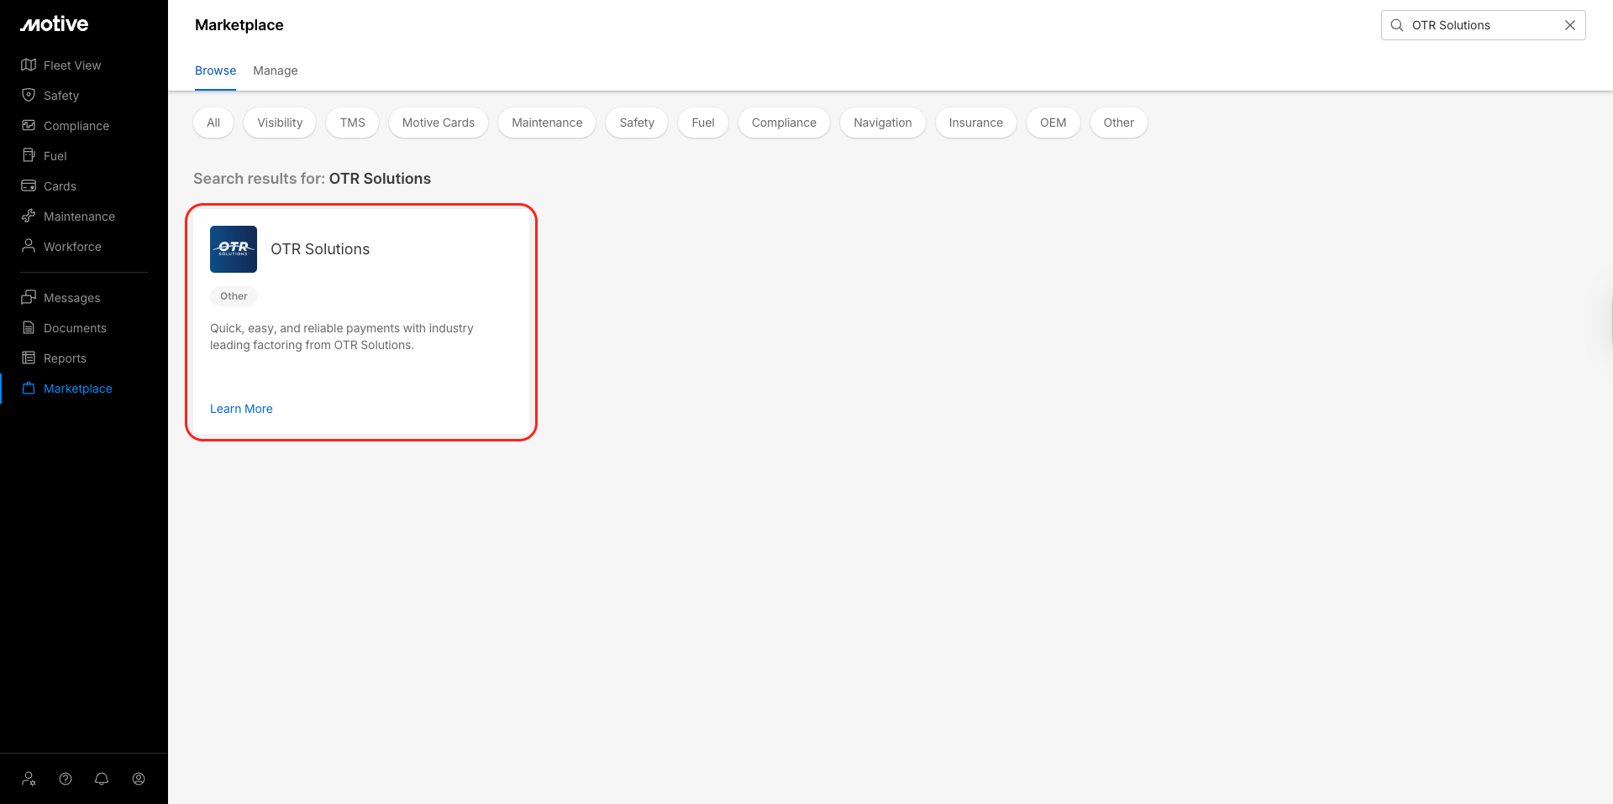Open notifications bell icon

(x=102, y=779)
